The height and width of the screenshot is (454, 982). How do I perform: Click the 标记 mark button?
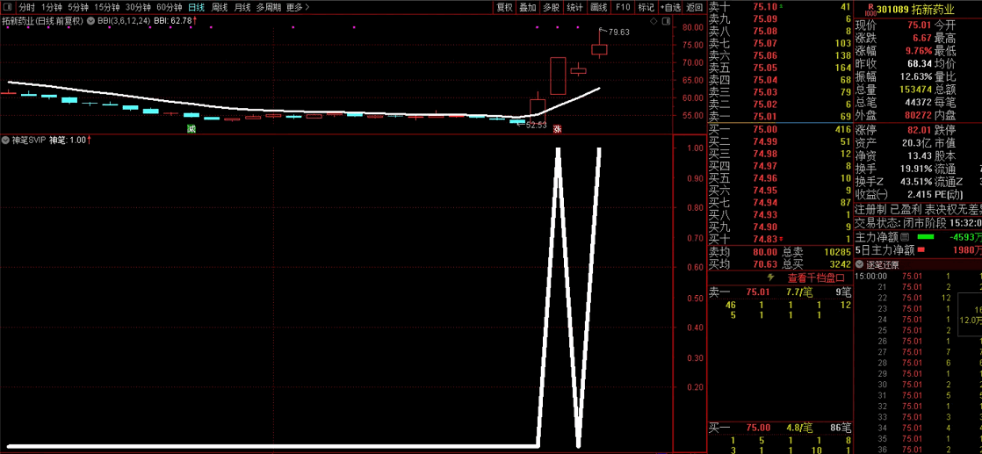[645, 8]
